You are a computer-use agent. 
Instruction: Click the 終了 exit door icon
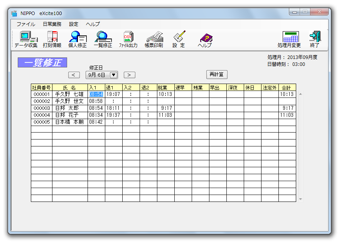(315, 39)
